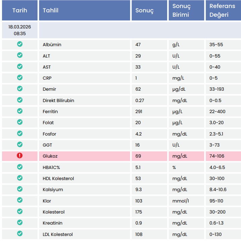
Task: Click the green check icon for Direkt Bilirubin
Action: pyautogui.click(x=20, y=100)
